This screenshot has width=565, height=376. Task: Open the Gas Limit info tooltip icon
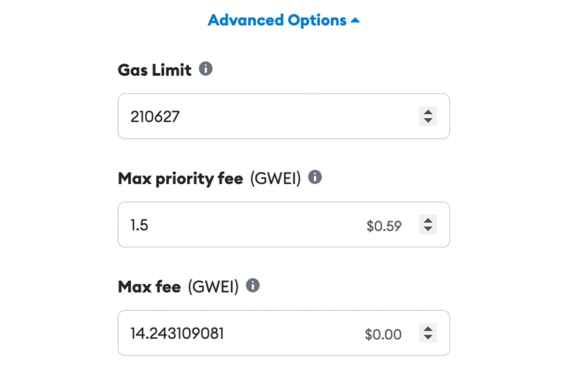[x=206, y=69]
